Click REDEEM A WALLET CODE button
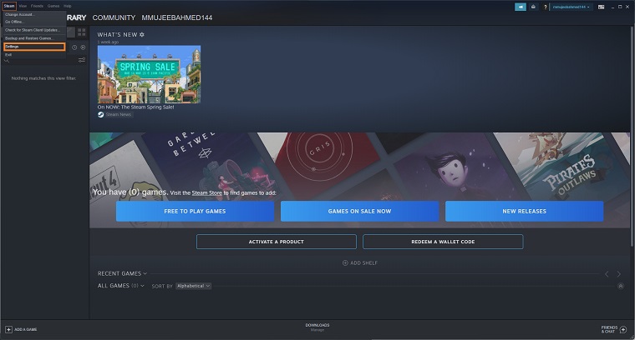Image resolution: width=635 pixels, height=340 pixels. [443, 242]
